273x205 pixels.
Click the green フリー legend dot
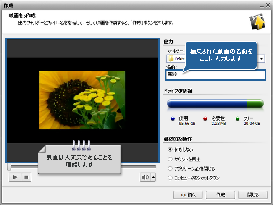click(237, 119)
